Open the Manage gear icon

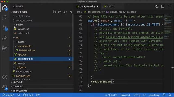pos(5,87)
